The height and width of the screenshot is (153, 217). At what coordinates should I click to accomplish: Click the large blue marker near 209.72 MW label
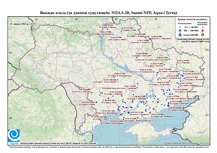tap(129, 113)
